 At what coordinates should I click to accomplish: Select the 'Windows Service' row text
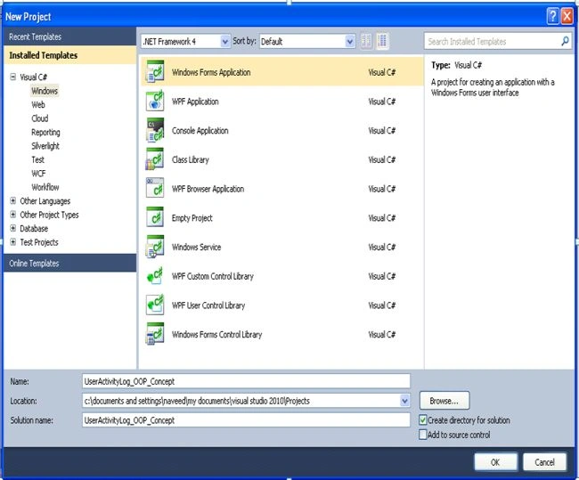(x=196, y=247)
